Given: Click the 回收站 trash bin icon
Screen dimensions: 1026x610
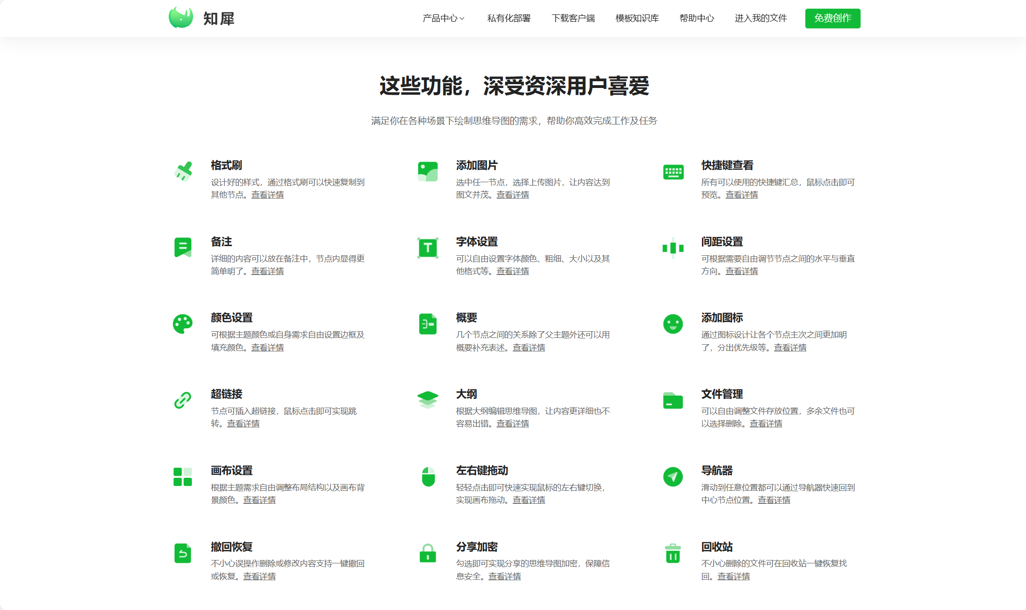Looking at the screenshot, I should click(x=673, y=553).
